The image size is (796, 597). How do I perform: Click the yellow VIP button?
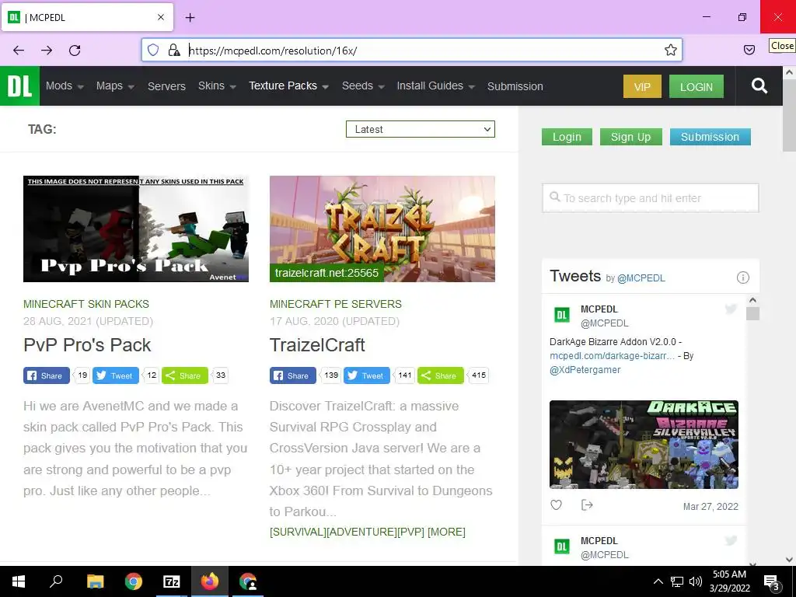(642, 86)
